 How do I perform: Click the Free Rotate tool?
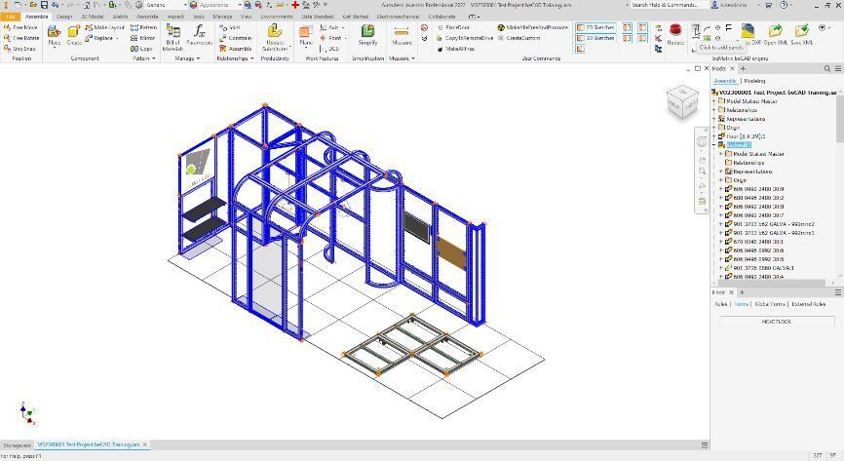click(21, 38)
